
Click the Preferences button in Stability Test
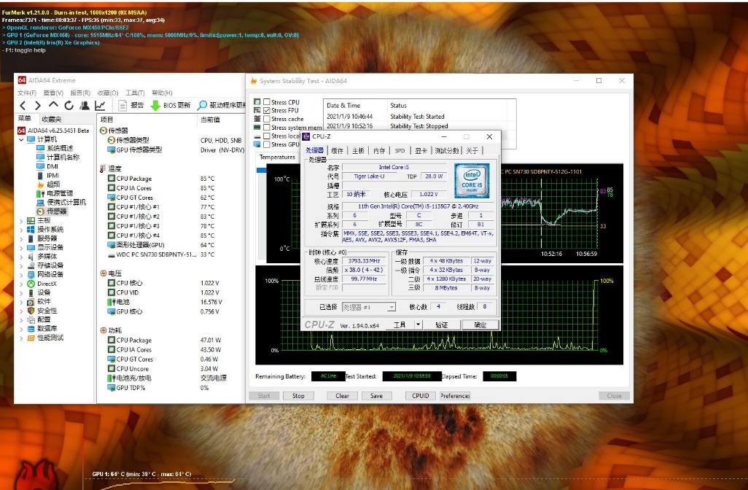455,396
